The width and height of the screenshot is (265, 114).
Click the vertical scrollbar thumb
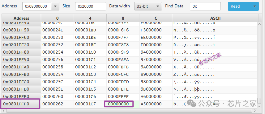259,100
